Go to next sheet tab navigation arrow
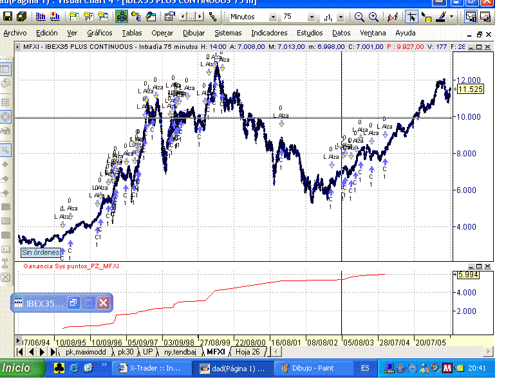This screenshot has height=386, width=515. 42,352
